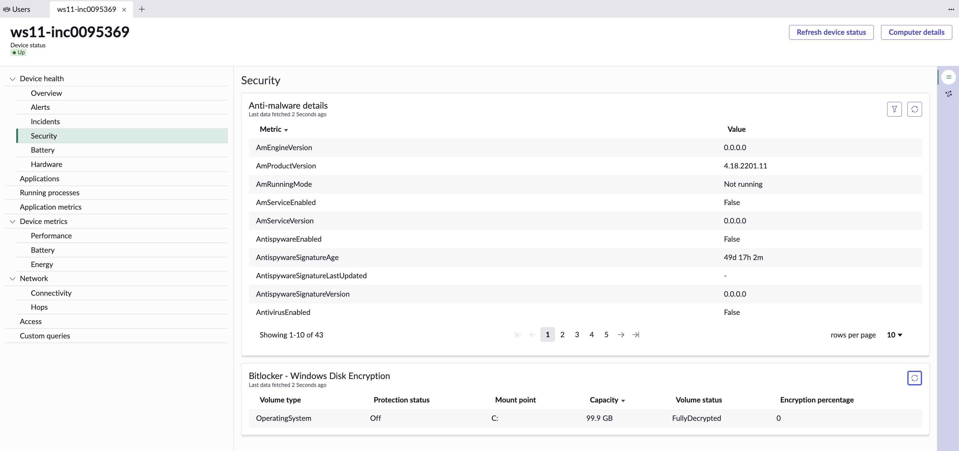Sort by Capacity column header
The image size is (959, 451).
607,400
